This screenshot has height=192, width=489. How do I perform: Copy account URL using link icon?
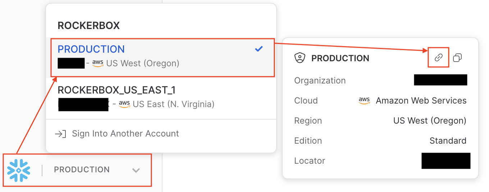point(438,57)
